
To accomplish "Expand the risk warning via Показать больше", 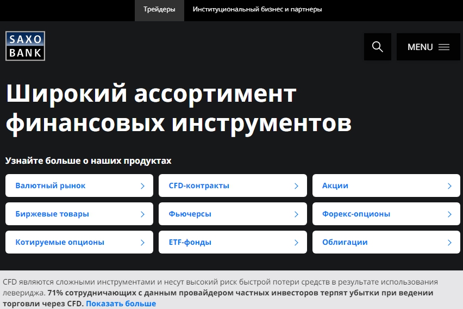I will tap(121, 304).
